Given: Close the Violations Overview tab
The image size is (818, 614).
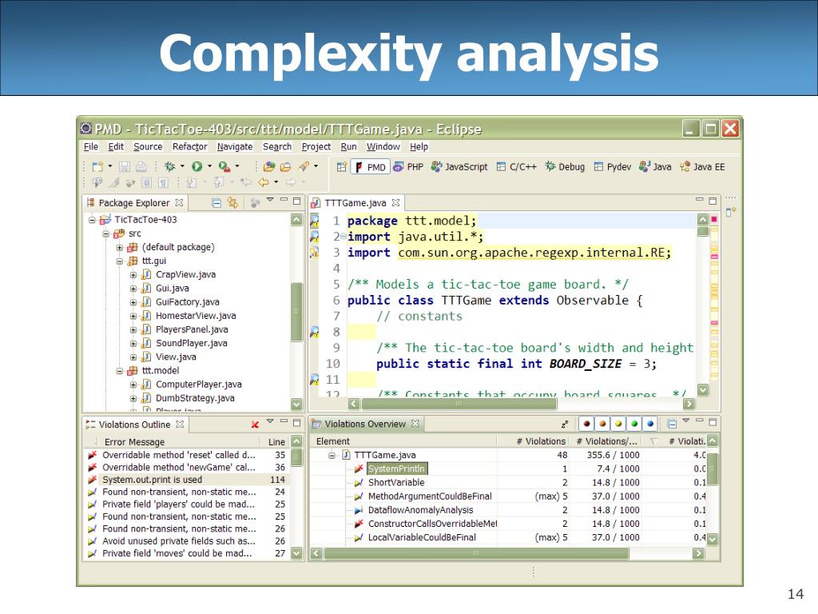Looking at the screenshot, I should (x=415, y=424).
